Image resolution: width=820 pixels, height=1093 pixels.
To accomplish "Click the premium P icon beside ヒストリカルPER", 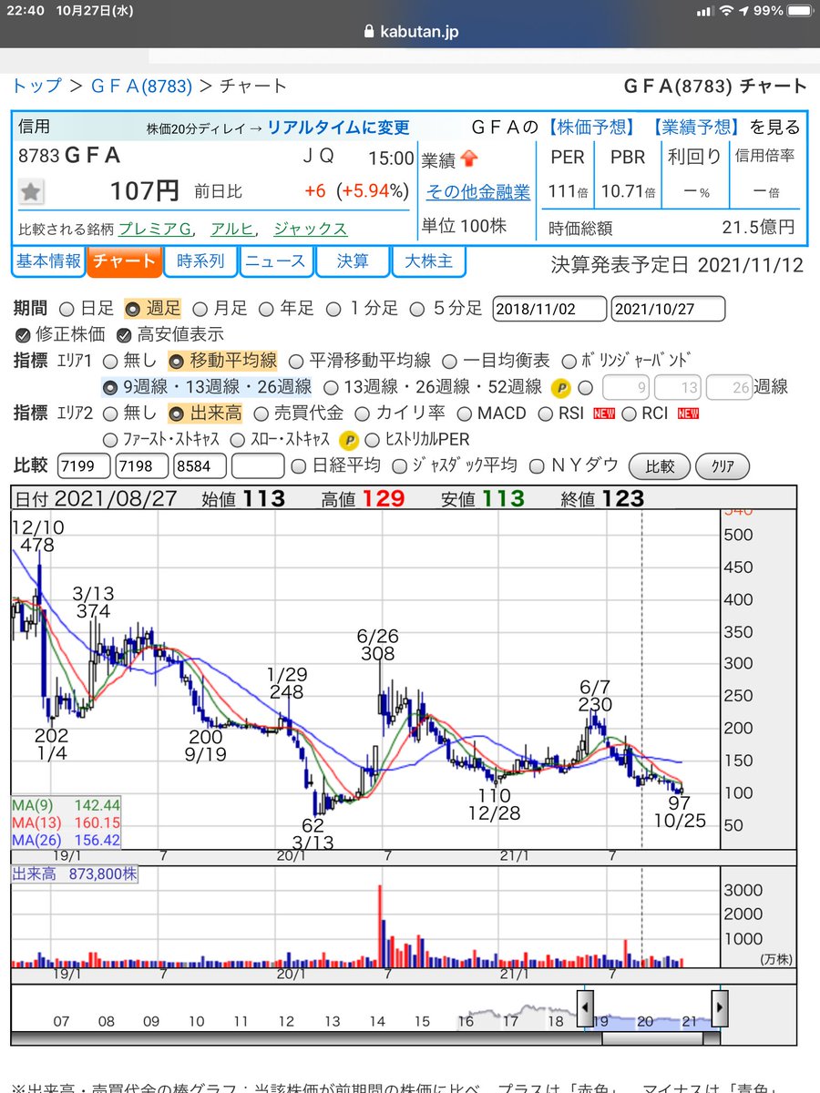I will point(348,440).
